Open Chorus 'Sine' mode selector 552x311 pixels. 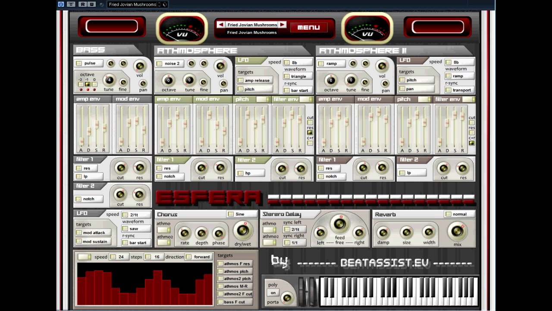242,214
